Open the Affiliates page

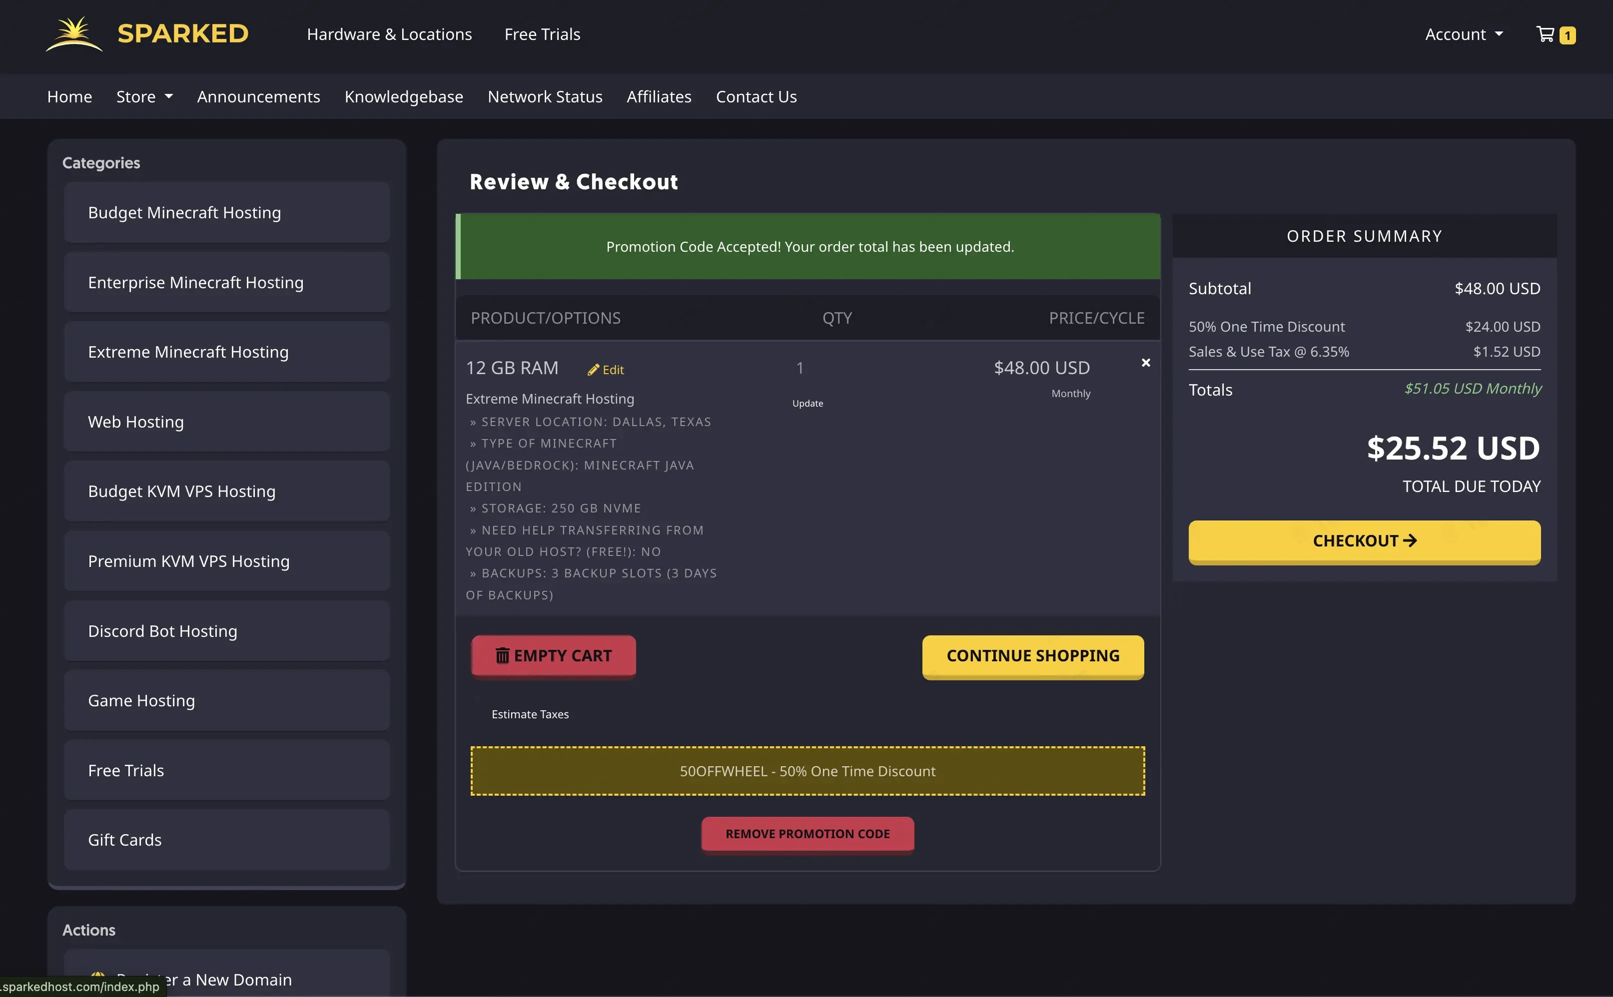pyautogui.click(x=659, y=96)
